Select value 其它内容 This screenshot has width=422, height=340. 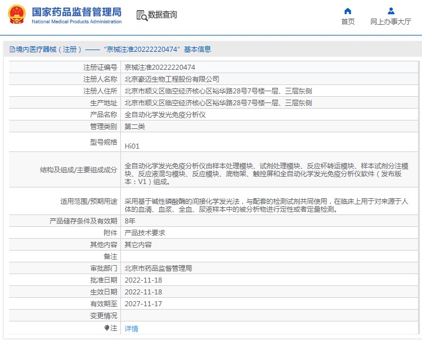point(138,245)
